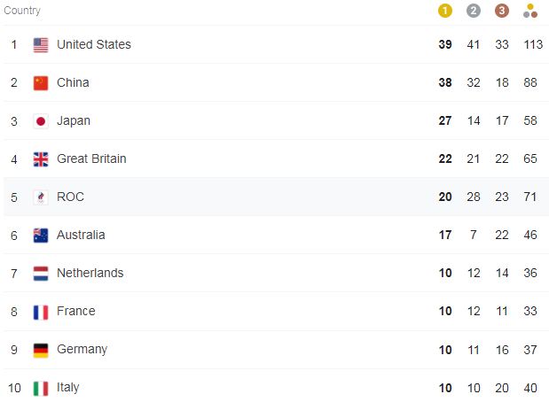Select the Netherlands country name

point(90,273)
